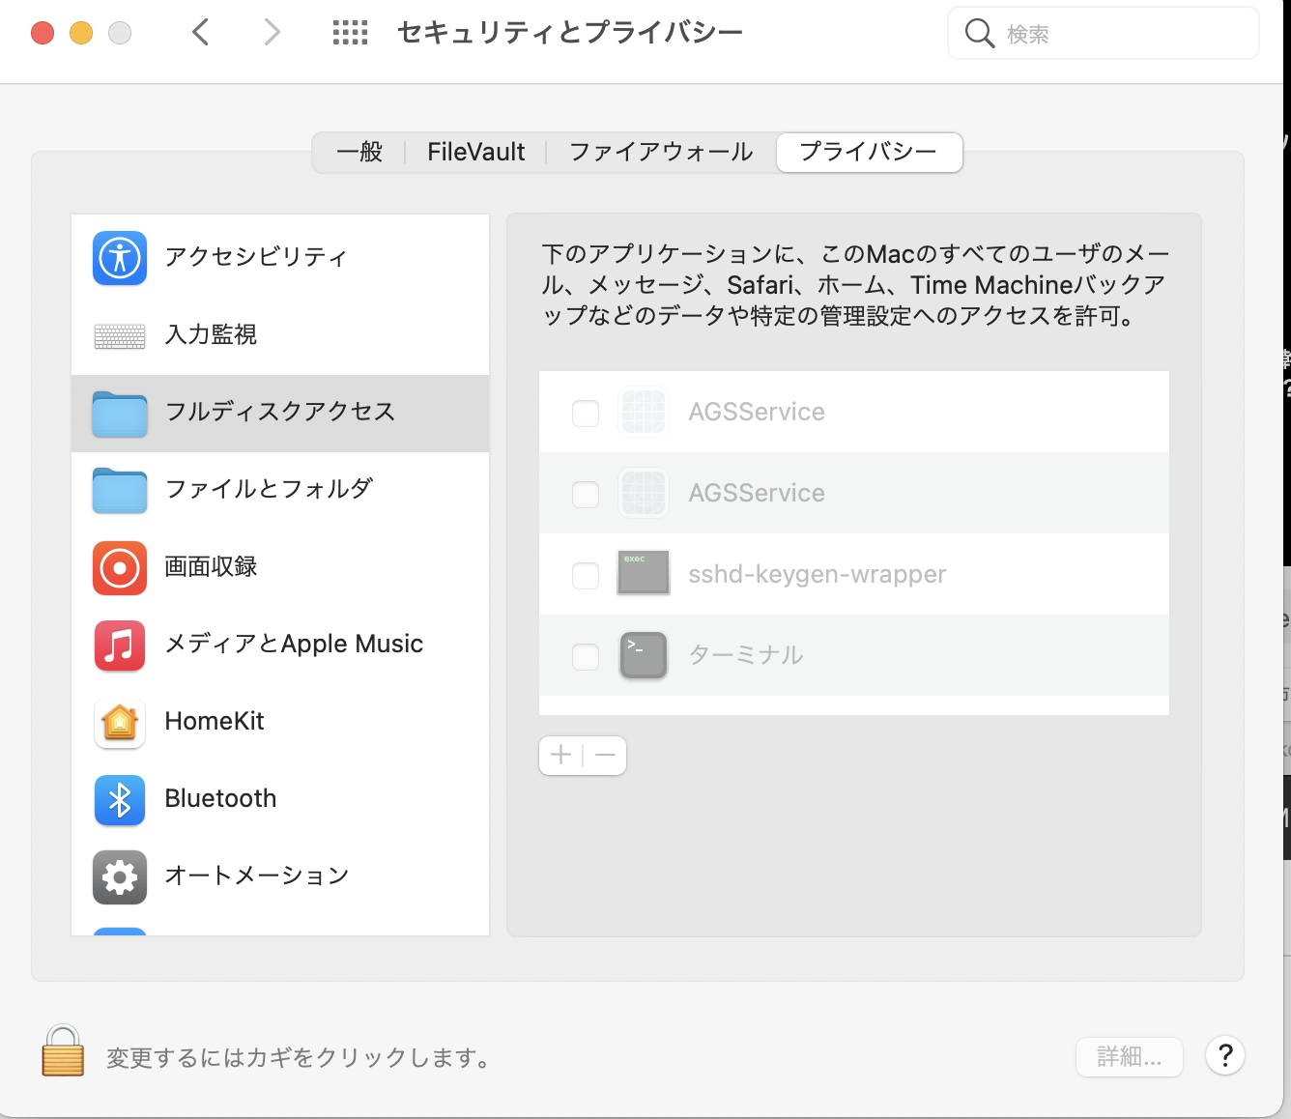Enable the sshd-keygen-wrapper checkbox
The height and width of the screenshot is (1119, 1291).
[586, 576]
